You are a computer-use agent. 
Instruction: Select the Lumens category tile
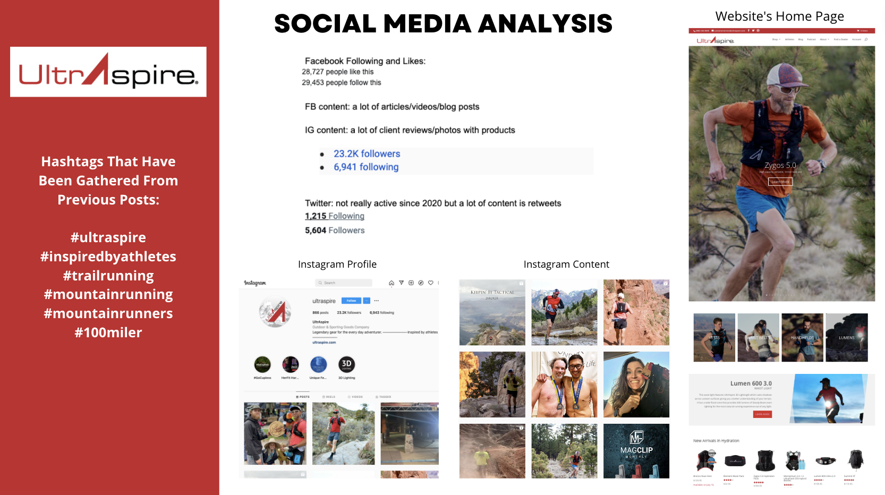click(x=846, y=338)
